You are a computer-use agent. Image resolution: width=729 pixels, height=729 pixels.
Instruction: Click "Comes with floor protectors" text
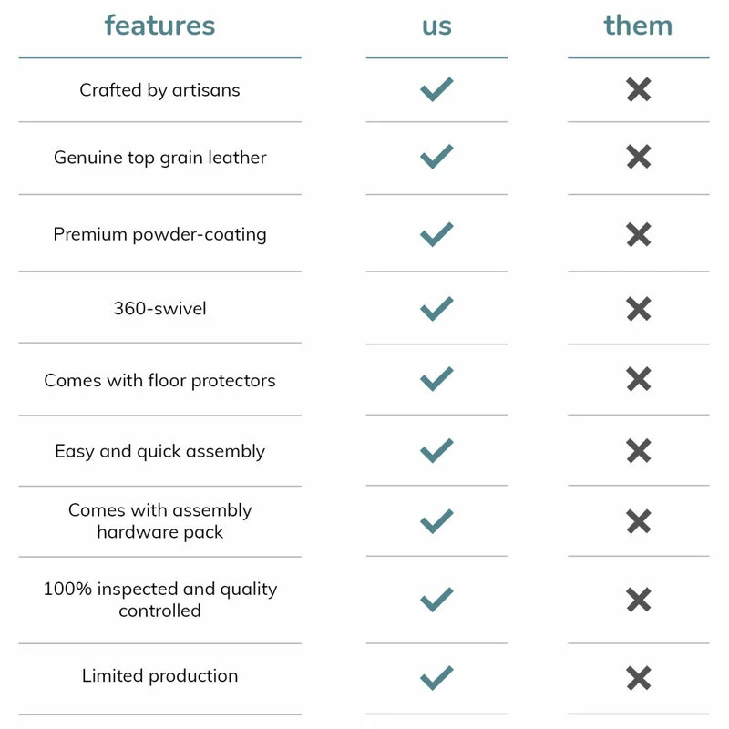click(159, 379)
